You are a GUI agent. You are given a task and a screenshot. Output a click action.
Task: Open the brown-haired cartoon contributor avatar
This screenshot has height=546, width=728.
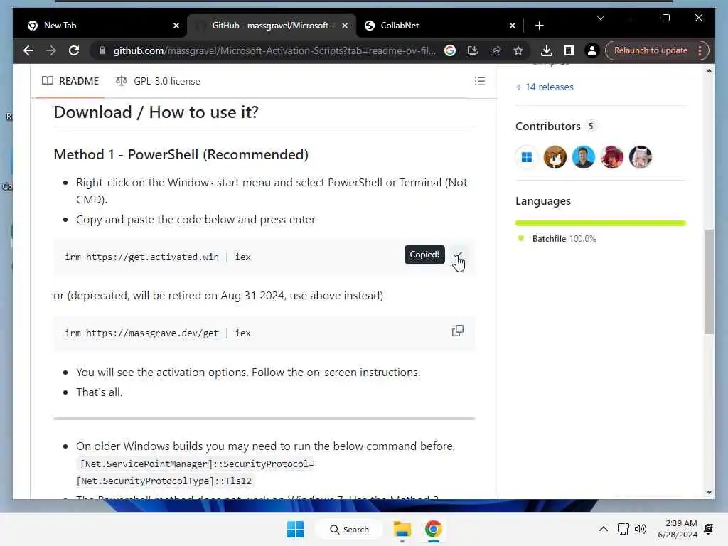pos(555,157)
